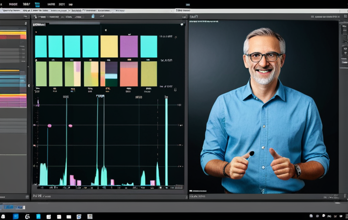This screenshot has height=220, width=348.
Task: Select the right pink marker on the graph
Action: pos(71,126)
